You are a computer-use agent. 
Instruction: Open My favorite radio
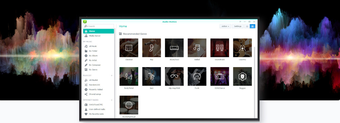(x=99, y=114)
